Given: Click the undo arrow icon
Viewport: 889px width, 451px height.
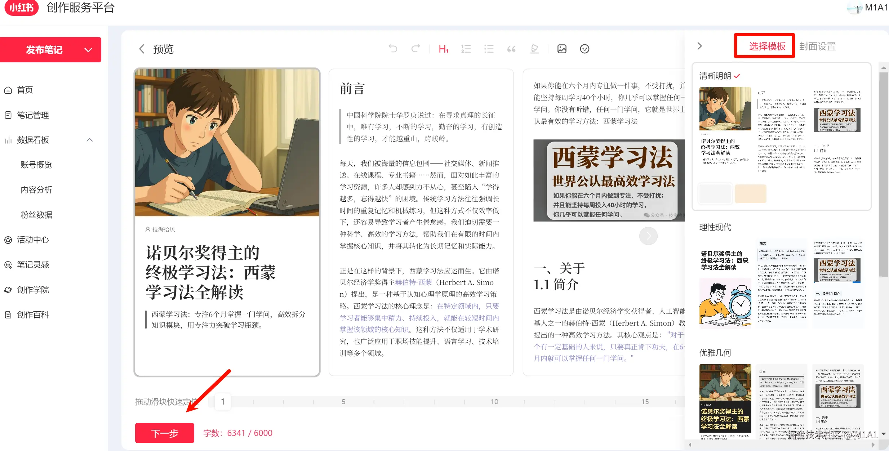Looking at the screenshot, I should 393,49.
